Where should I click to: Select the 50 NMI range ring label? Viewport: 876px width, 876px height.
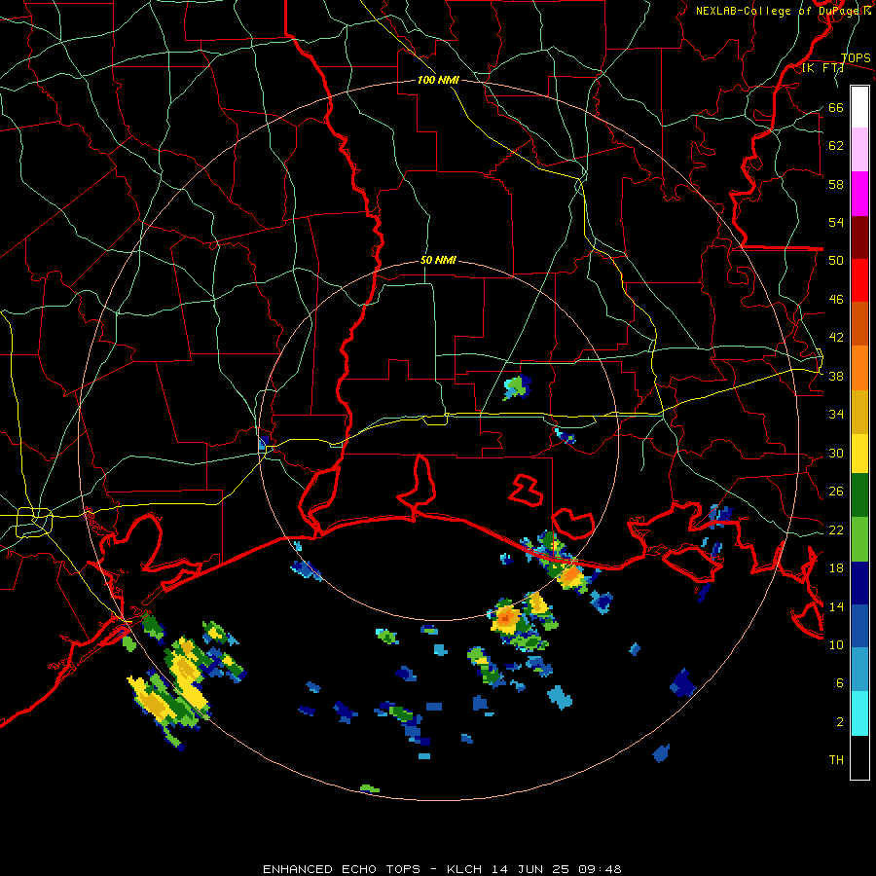[x=438, y=260]
